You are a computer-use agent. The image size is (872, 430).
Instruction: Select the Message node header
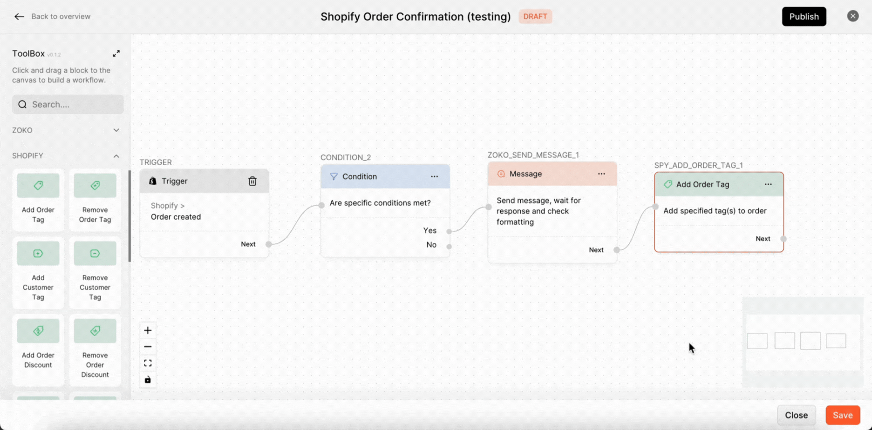click(552, 174)
